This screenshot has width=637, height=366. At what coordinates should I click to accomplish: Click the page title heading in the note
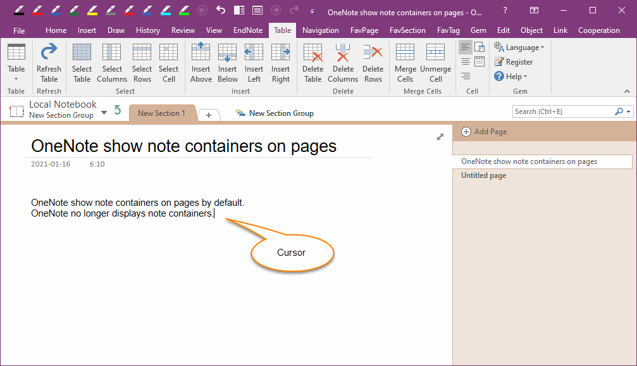tap(184, 146)
